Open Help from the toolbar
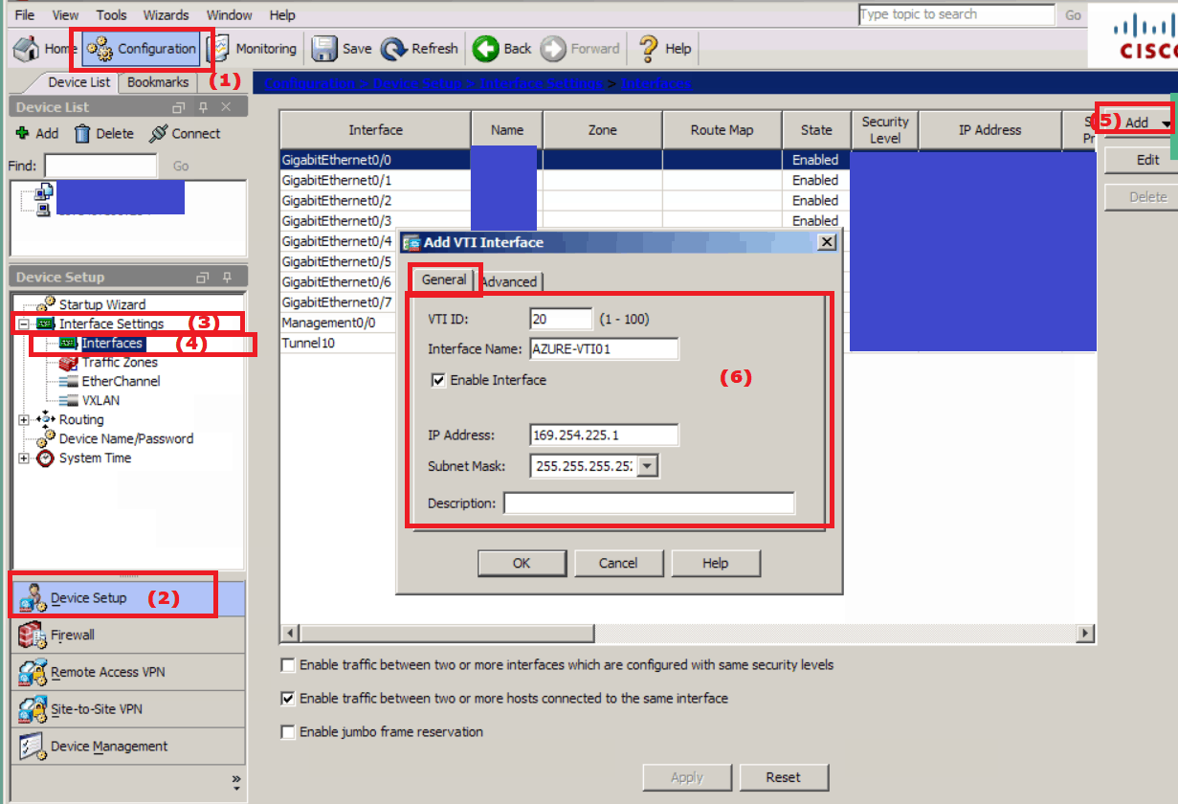This screenshot has width=1178, height=804. point(664,49)
